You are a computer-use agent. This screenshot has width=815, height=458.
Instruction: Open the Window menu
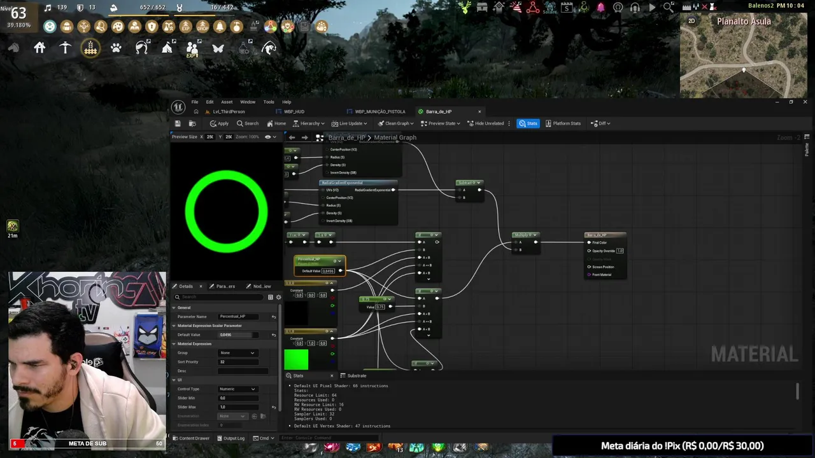[x=248, y=102]
